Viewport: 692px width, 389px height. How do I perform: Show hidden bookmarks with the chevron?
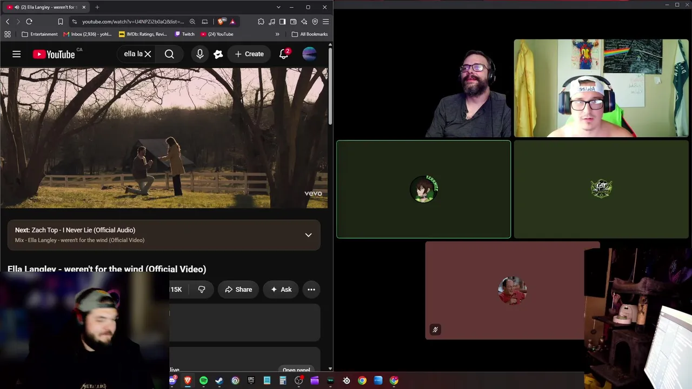coord(277,34)
